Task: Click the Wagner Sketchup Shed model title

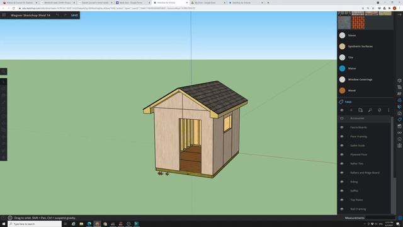Action: pyautogui.click(x=30, y=15)
